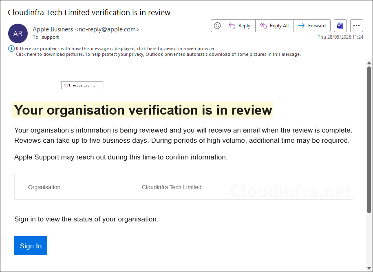
Task: React with the smiley emoji icon
Action: [x=217, y=26]
